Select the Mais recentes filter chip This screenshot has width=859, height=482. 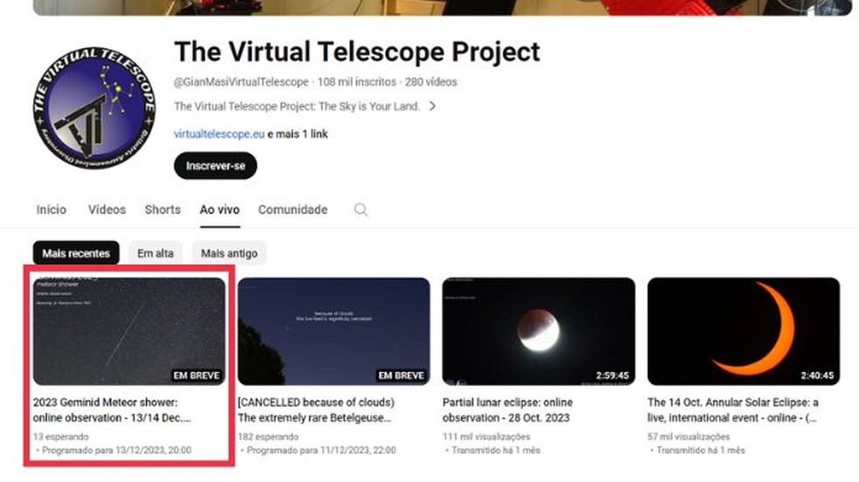click(x=76, y=253)
